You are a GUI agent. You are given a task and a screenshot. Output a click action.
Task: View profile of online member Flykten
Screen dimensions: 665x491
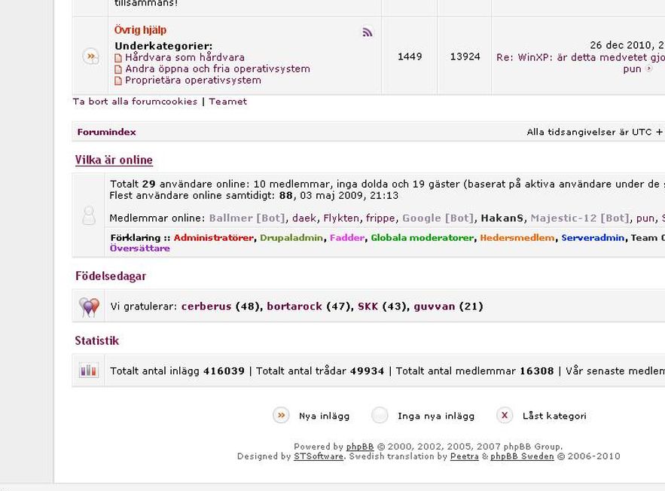tap(341, 218)
